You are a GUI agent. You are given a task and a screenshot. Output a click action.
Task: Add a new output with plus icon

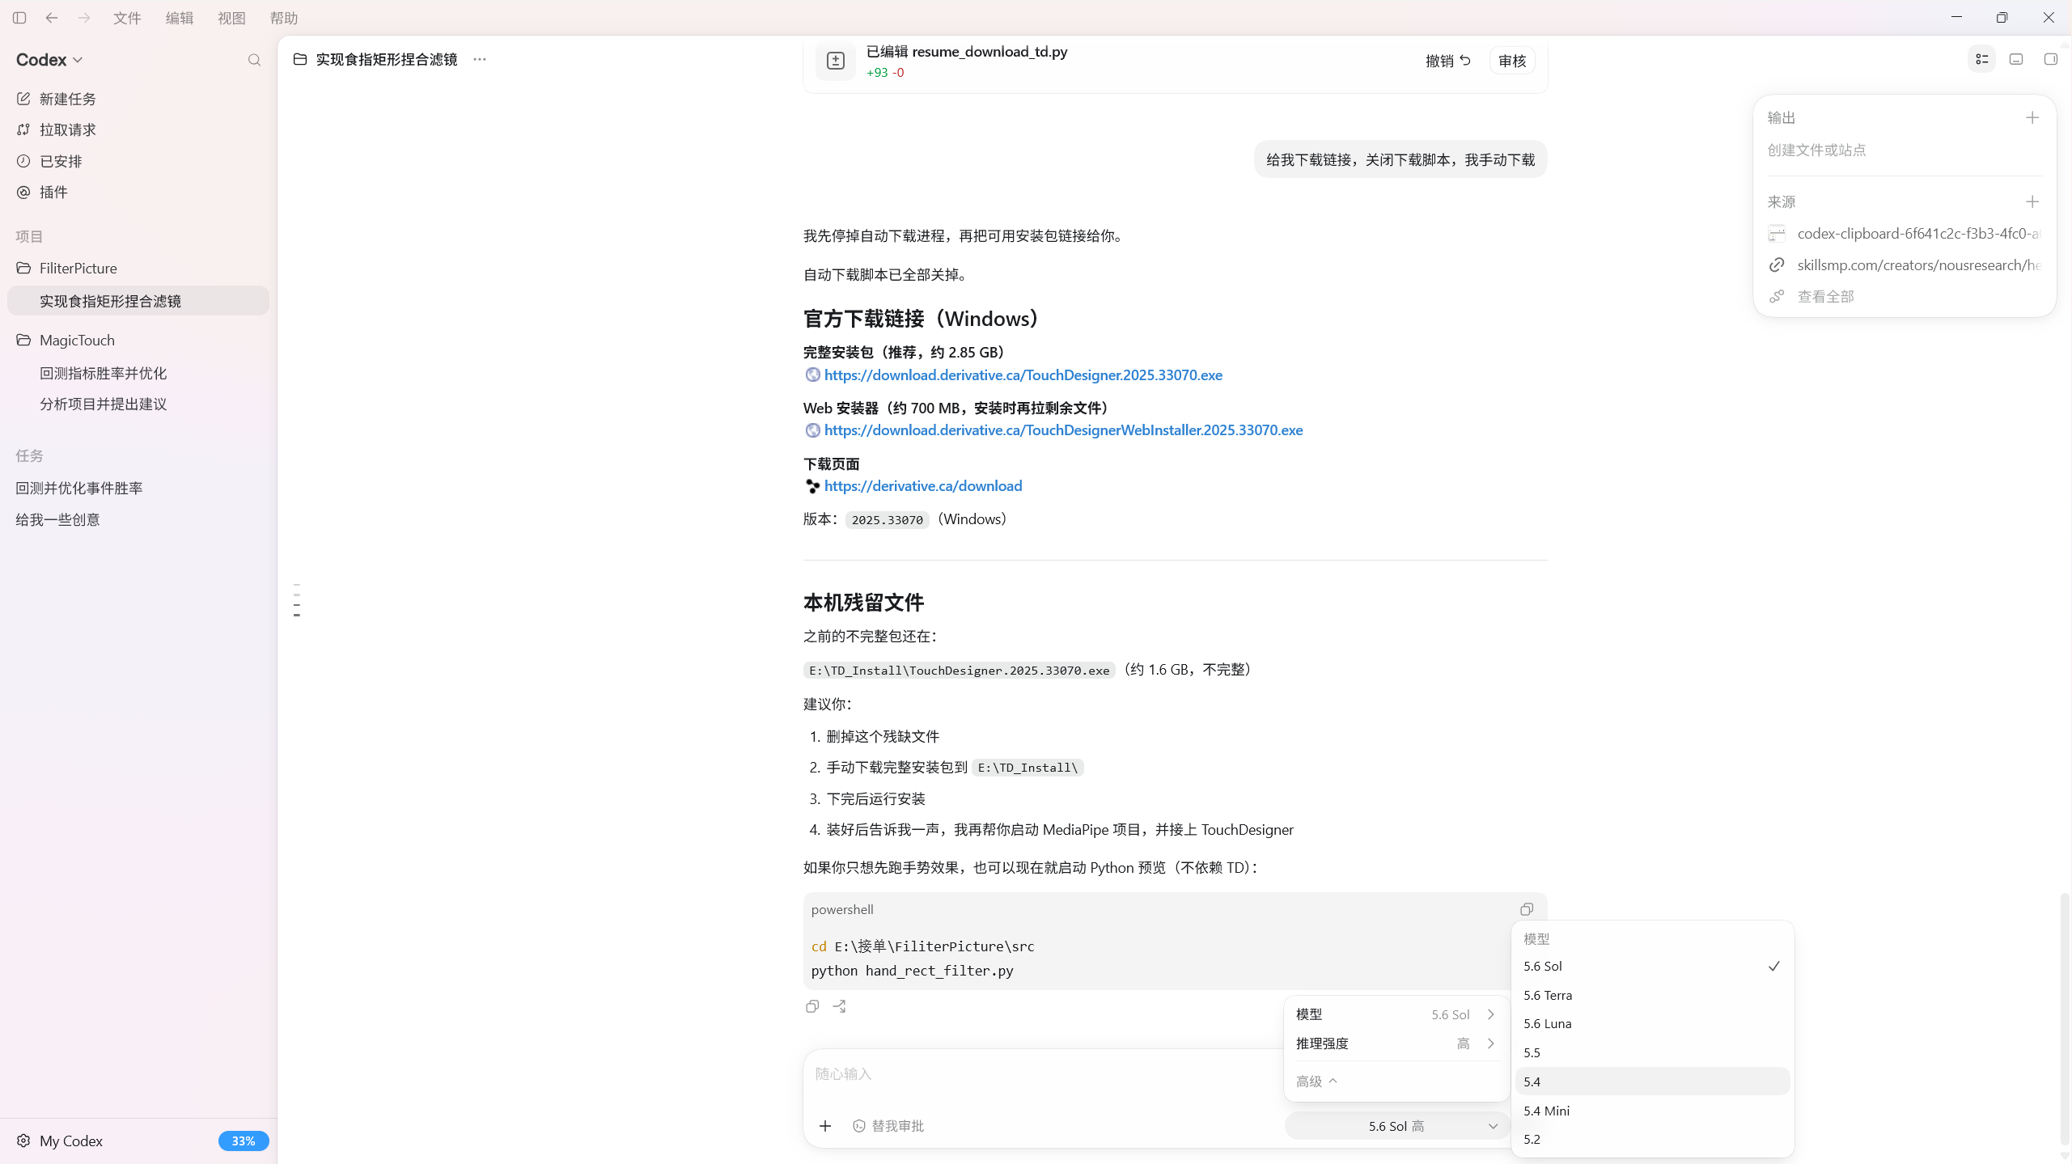pyautogui.click(x=2032, y=118)
